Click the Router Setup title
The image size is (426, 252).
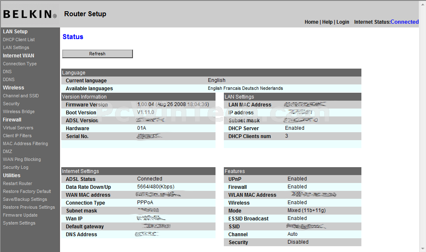click(85, 14)
